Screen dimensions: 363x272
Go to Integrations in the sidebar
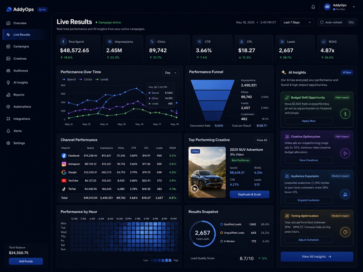click(x=24, y=119)
